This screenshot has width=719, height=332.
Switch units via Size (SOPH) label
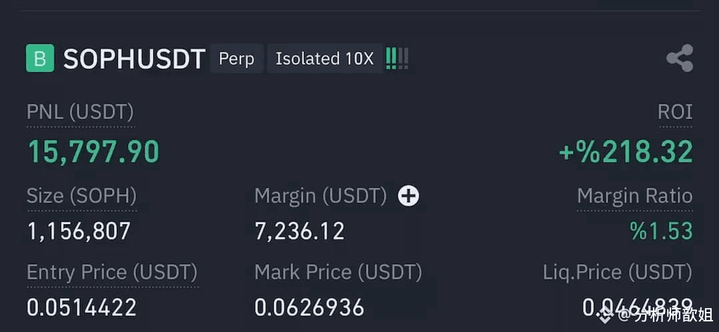81,196
